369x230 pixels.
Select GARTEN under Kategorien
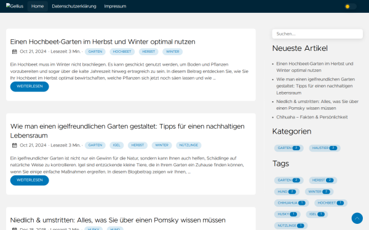tap(289, 148)
